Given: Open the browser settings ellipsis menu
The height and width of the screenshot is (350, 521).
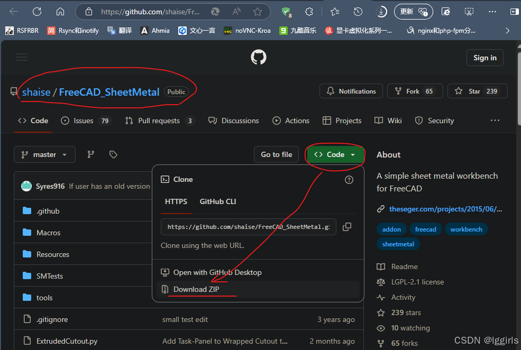Looking at the screenshot, I should click(x=492, y=12).
